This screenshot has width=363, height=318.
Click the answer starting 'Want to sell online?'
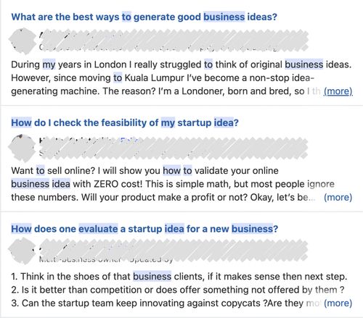click(181, 184)
